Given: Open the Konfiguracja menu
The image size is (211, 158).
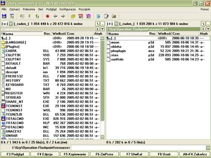Looking at the screenshot, I should coord(68,9).
